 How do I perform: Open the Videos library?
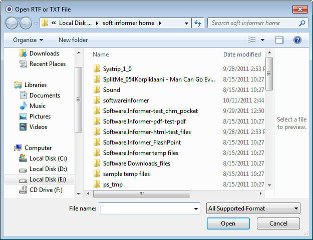34,127
